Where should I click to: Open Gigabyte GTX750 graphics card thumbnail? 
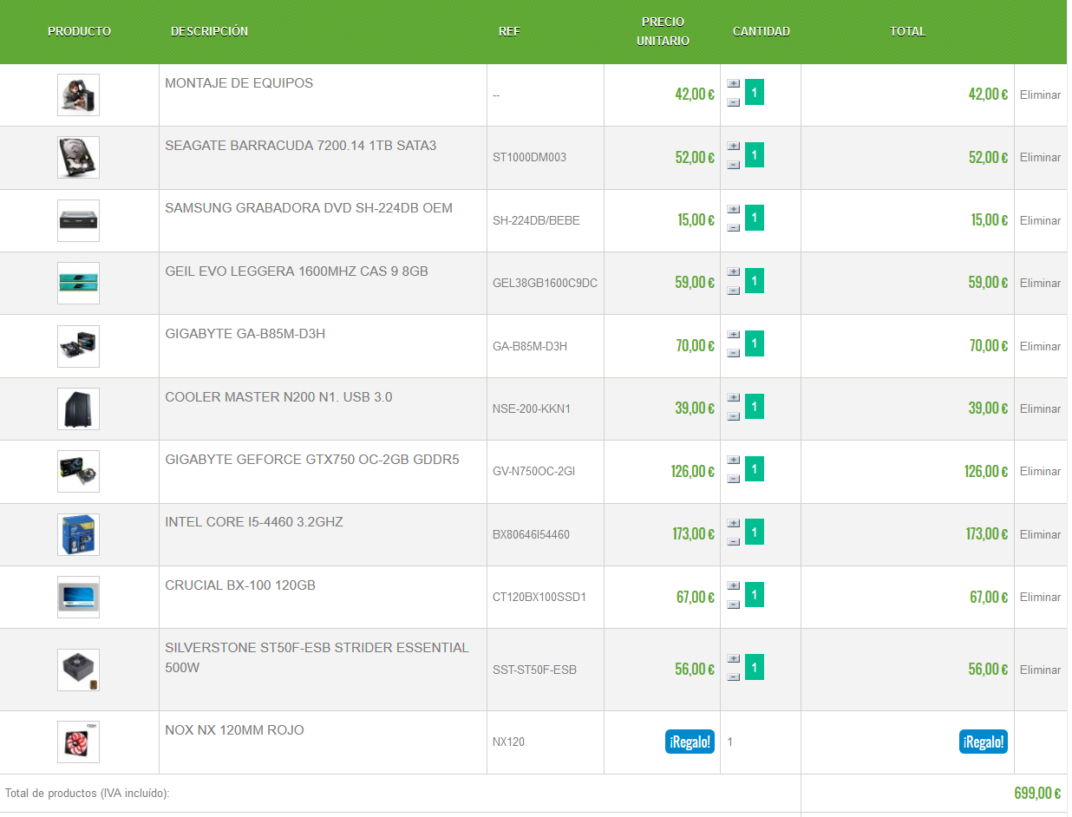[x=78, y=471]
